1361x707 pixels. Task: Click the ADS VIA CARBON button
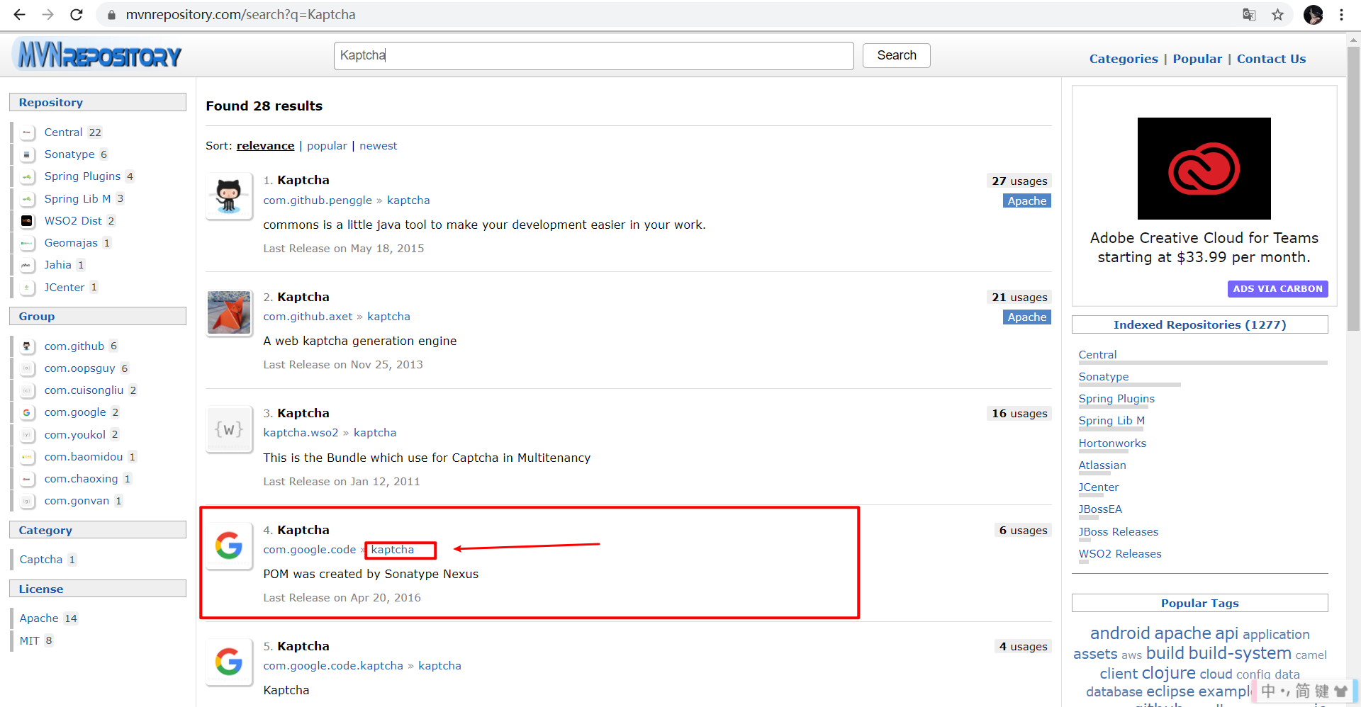[1277, 289]
